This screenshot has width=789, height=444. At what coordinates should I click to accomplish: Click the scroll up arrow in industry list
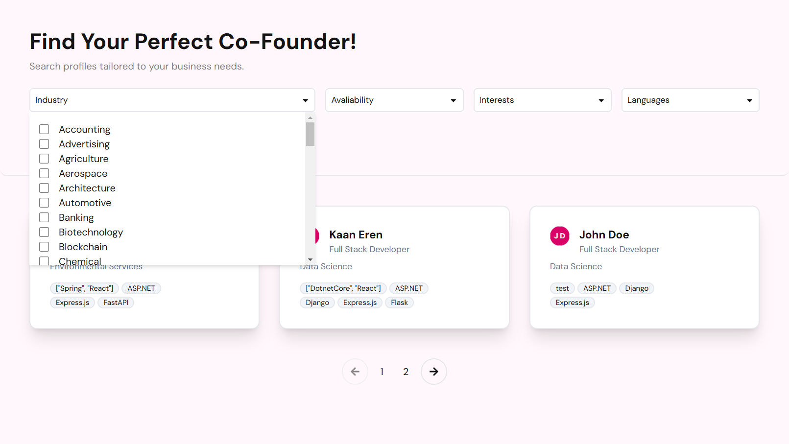tap(310, 118)
